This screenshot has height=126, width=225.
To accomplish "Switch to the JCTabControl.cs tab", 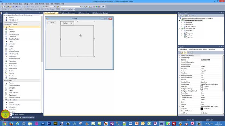I will tap(84, 13).
